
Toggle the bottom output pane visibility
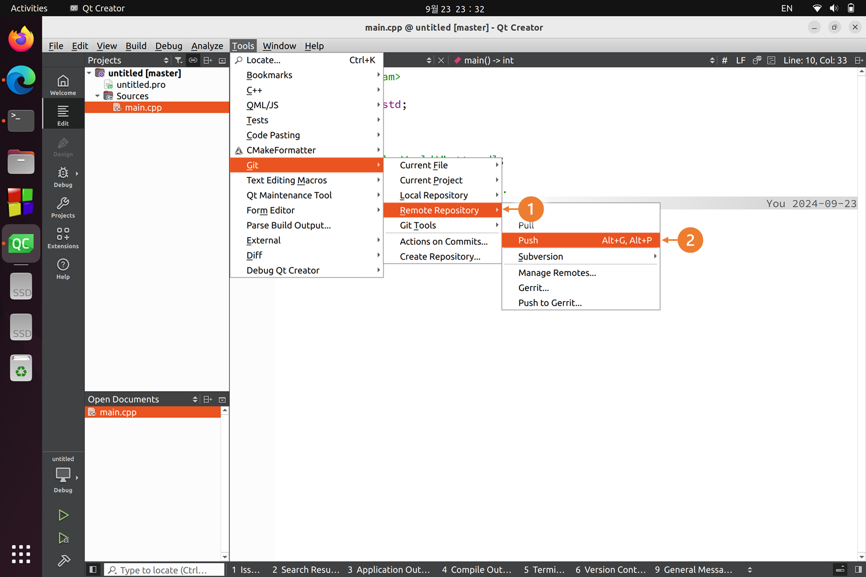coord(840,570)
